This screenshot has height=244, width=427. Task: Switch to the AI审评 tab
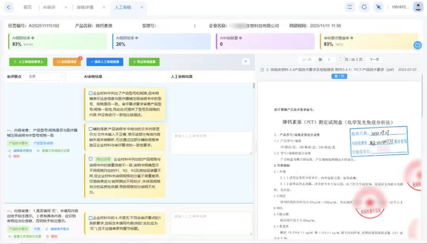point(49,7)
